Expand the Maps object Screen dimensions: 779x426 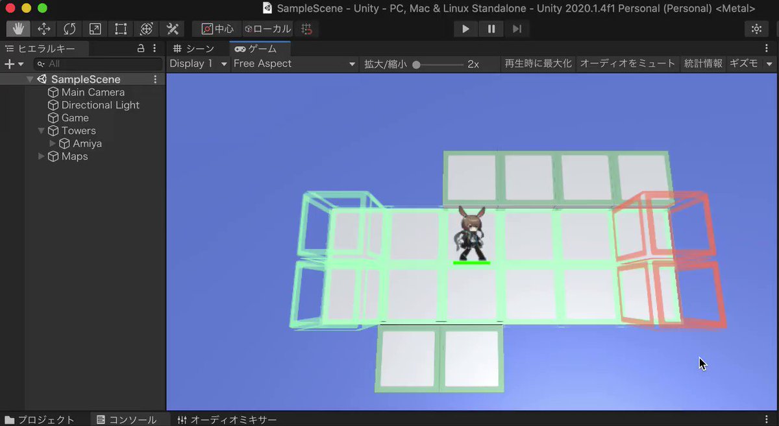tap(42, 156)
